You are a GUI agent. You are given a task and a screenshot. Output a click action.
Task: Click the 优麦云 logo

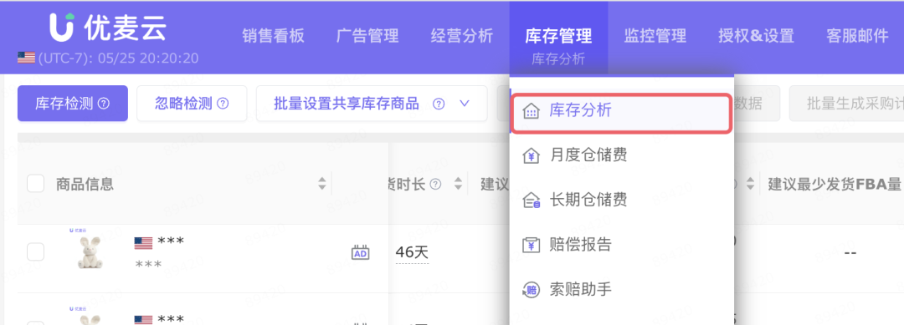click(x=108, y=27)
